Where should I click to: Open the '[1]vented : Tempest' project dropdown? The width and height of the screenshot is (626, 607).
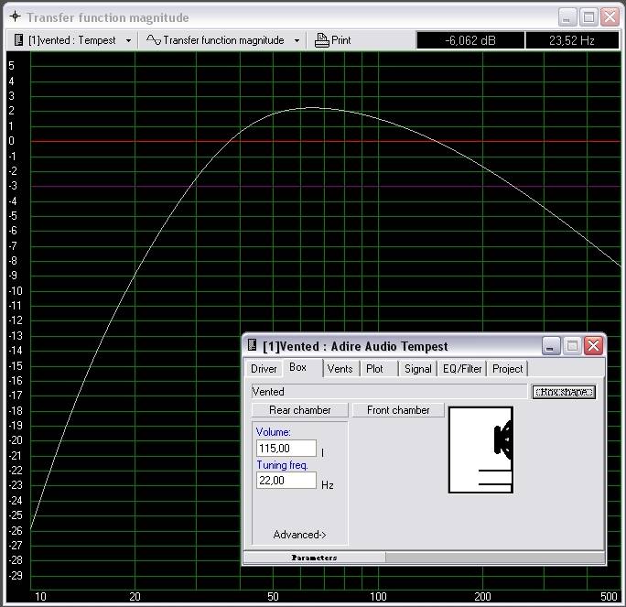point(73,40)
